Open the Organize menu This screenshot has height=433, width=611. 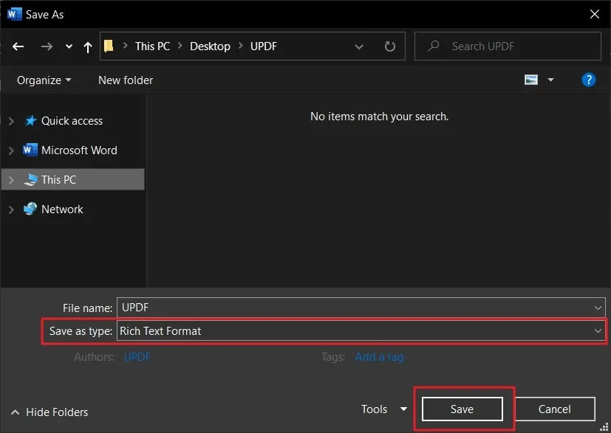pyautogui.click(x=42, y=80)
